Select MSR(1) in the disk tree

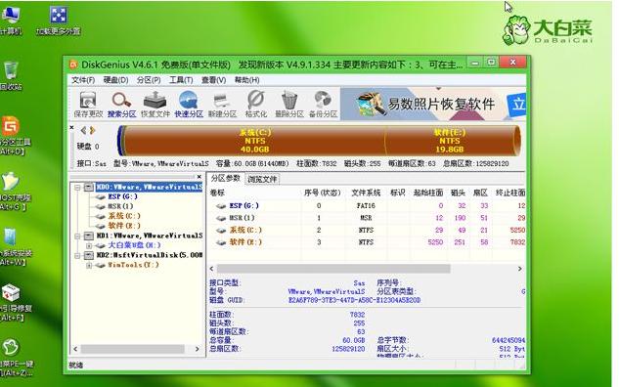(120, 206)
